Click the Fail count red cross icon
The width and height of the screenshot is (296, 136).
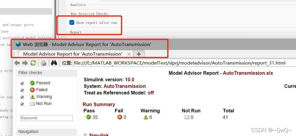[x=120, y=117]
